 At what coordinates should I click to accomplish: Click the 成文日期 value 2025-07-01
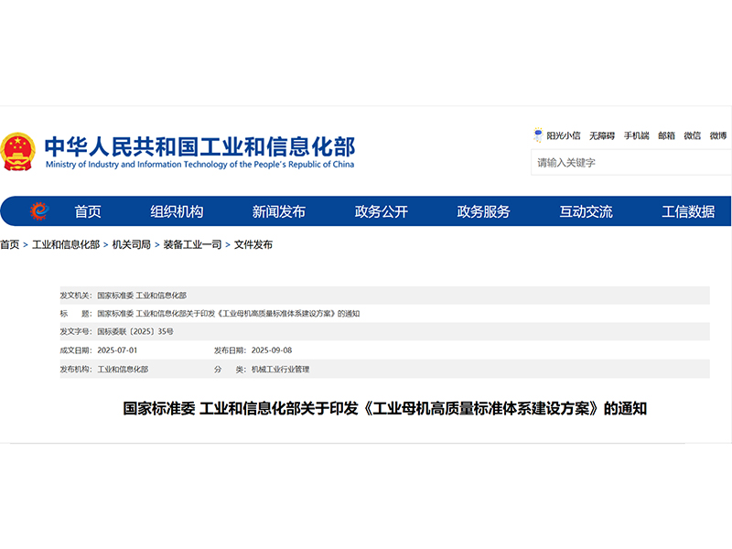117,350
